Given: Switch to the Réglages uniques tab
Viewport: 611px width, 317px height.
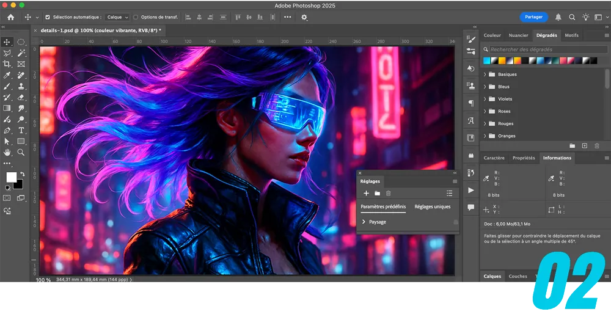Looking at the screenshot, I should pos(432,206).
